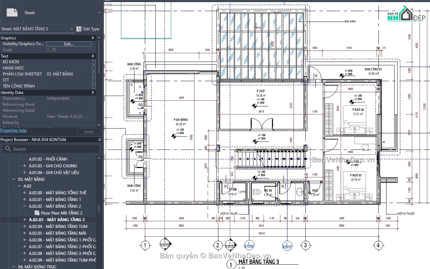Click the 'Floor Plan: MB-TẦNG 2' view icon
This screenshot has height=269, width=430.
(37, 213)
